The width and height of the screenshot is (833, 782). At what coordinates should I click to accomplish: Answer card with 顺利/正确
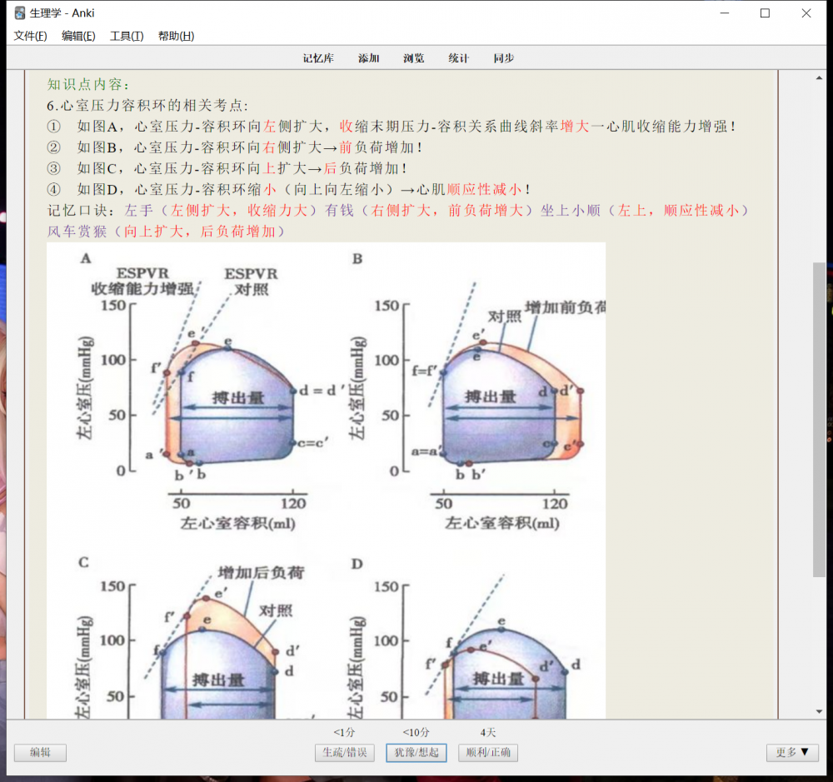click(488, 752)
